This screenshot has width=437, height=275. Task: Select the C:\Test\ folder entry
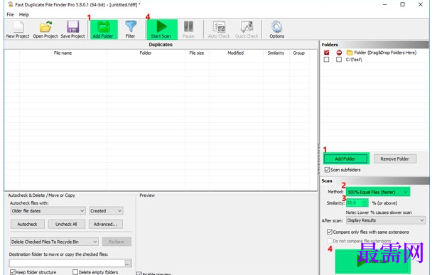click(354, 60)
